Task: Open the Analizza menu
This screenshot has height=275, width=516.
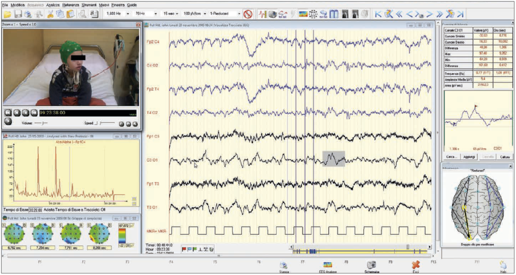Action: click(52, 4)
